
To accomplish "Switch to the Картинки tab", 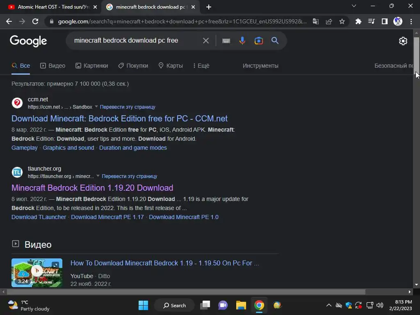I will tap(91, 66).
